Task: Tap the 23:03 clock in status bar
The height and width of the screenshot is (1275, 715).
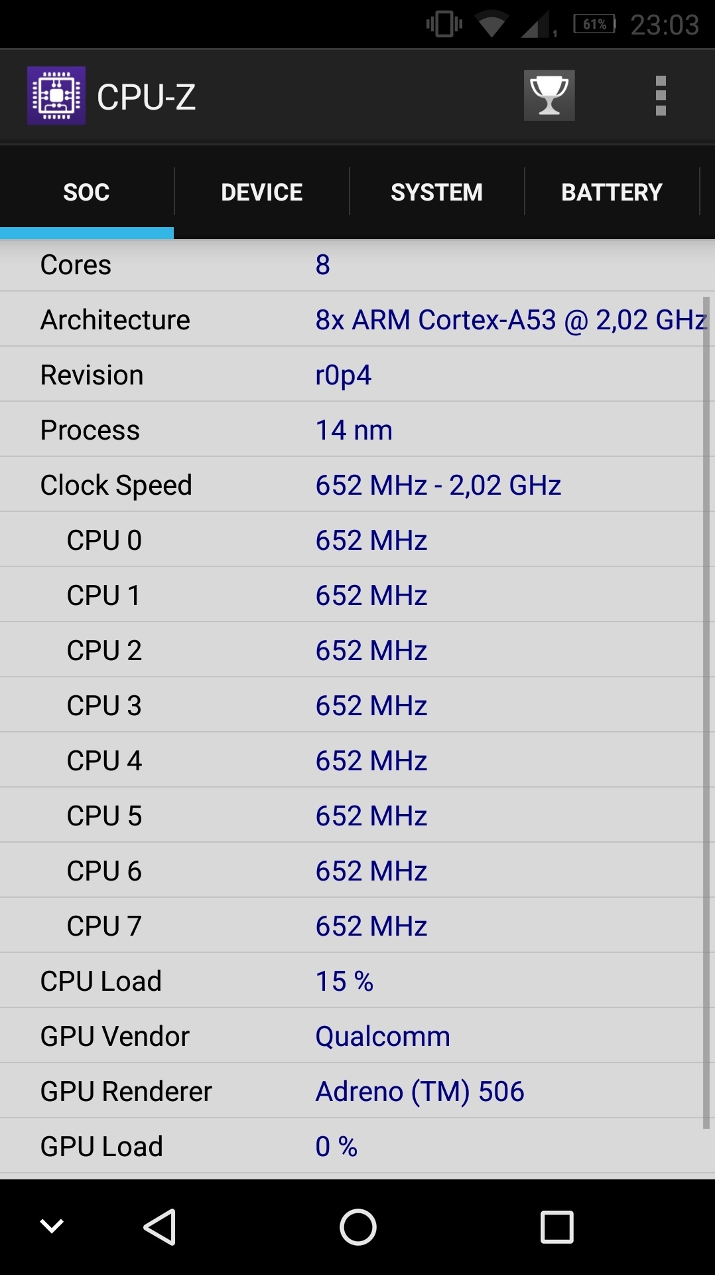Action: pyautogui.click(x=665, y=25)
